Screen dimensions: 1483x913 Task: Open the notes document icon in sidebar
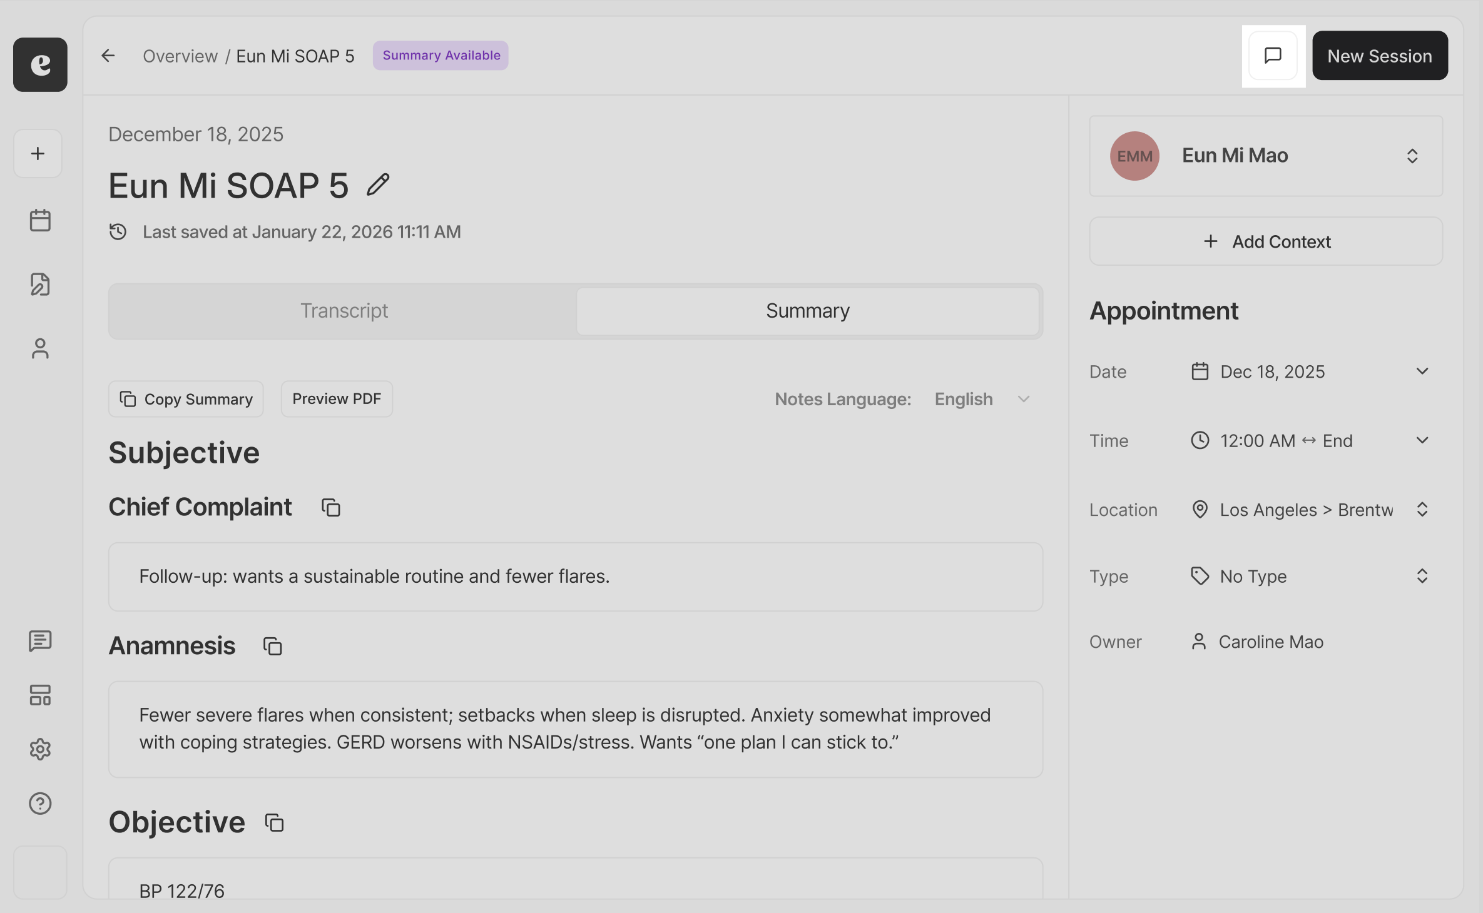coord(40,285)
